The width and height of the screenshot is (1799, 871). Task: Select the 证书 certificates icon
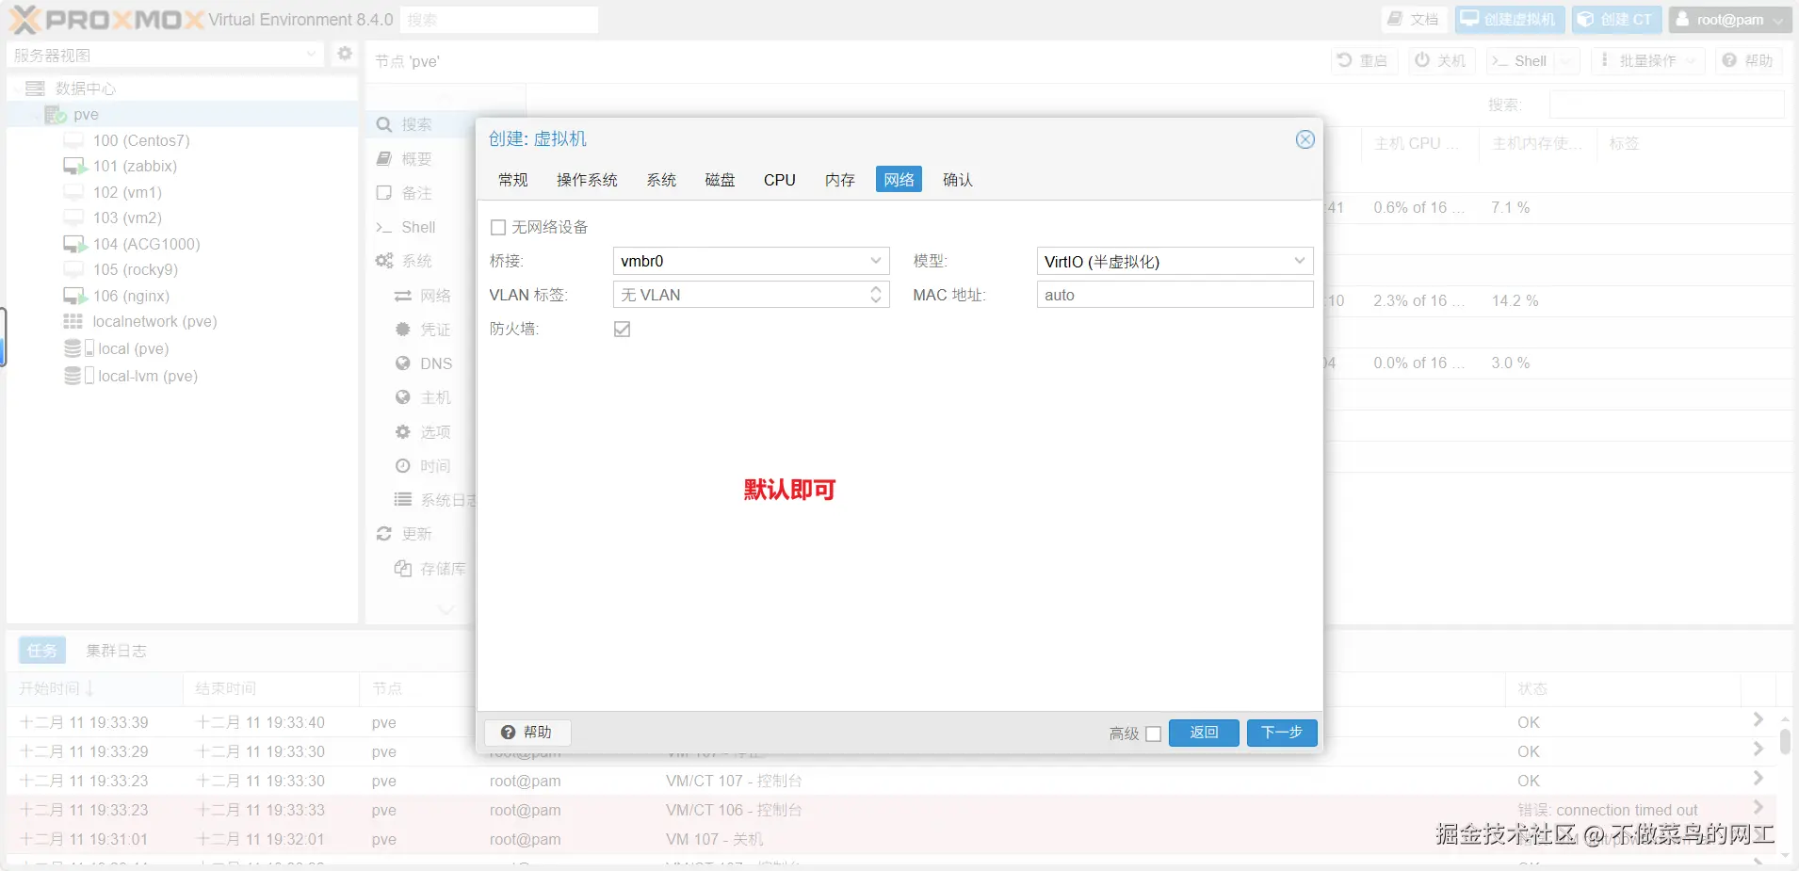click(403, 329)
